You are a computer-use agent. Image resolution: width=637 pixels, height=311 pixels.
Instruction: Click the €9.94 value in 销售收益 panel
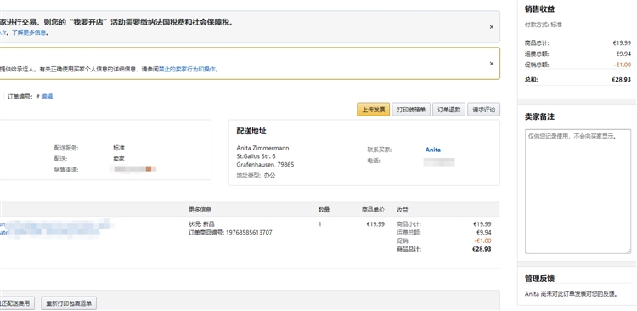623,54
